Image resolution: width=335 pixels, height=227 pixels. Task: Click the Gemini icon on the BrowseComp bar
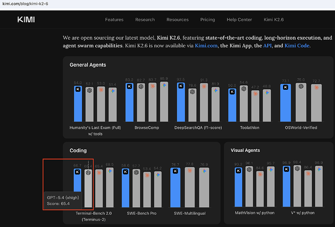tap(164, 85)
